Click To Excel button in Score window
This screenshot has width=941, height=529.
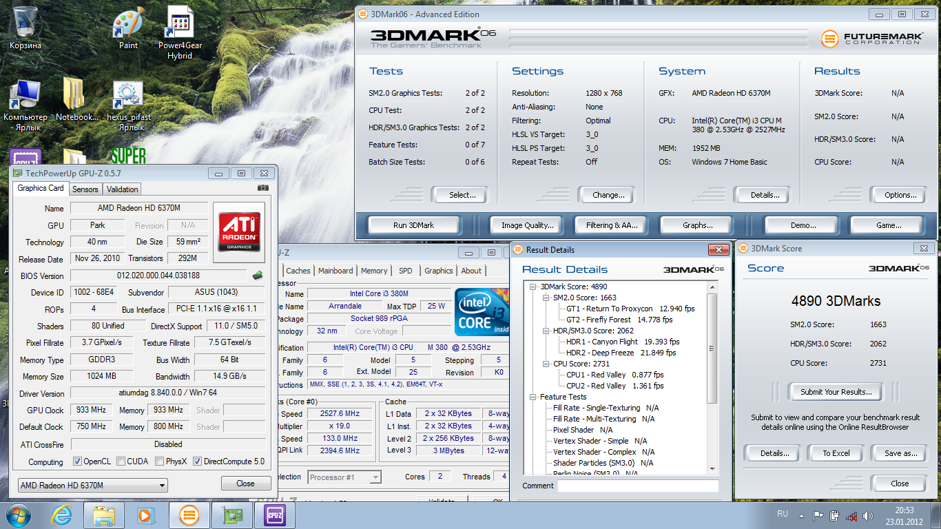836,453
